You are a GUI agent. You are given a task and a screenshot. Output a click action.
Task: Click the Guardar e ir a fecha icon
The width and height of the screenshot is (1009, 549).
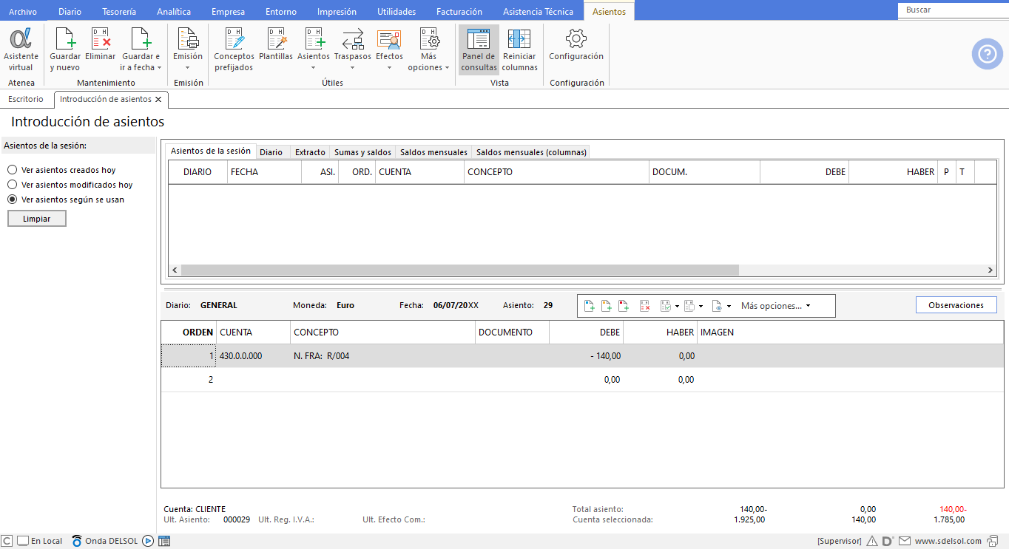click(x=141, y=38)
